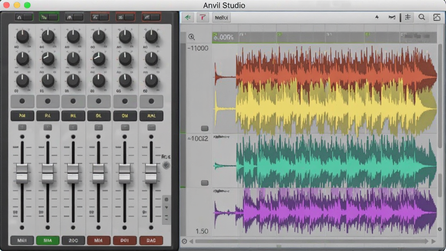Click the bottom knob of the fifth channel

click(125, 81)
